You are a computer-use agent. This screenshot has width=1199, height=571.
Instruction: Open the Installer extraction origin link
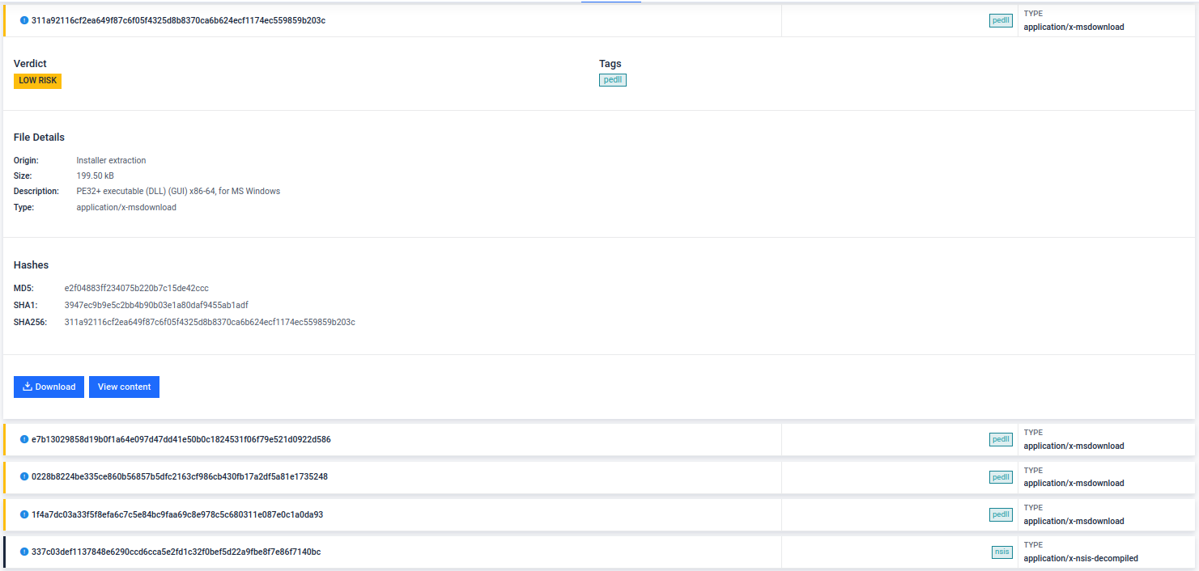point(111,160)
